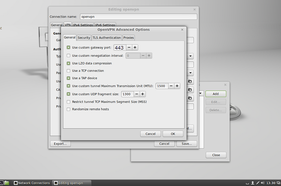Click the MTU field showing 1500
Screen dimensions: 281x186
click(x=162, y=86)
